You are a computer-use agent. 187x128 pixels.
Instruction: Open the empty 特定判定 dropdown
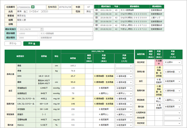(173, 123)
